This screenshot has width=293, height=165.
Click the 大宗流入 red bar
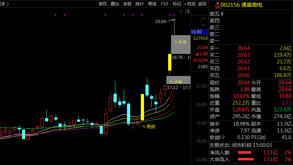click(246, 159)
